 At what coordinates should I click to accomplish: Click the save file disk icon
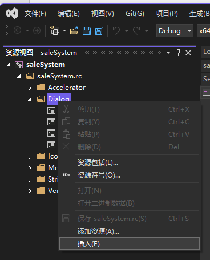pyautogui.click(x=87, y=30)
